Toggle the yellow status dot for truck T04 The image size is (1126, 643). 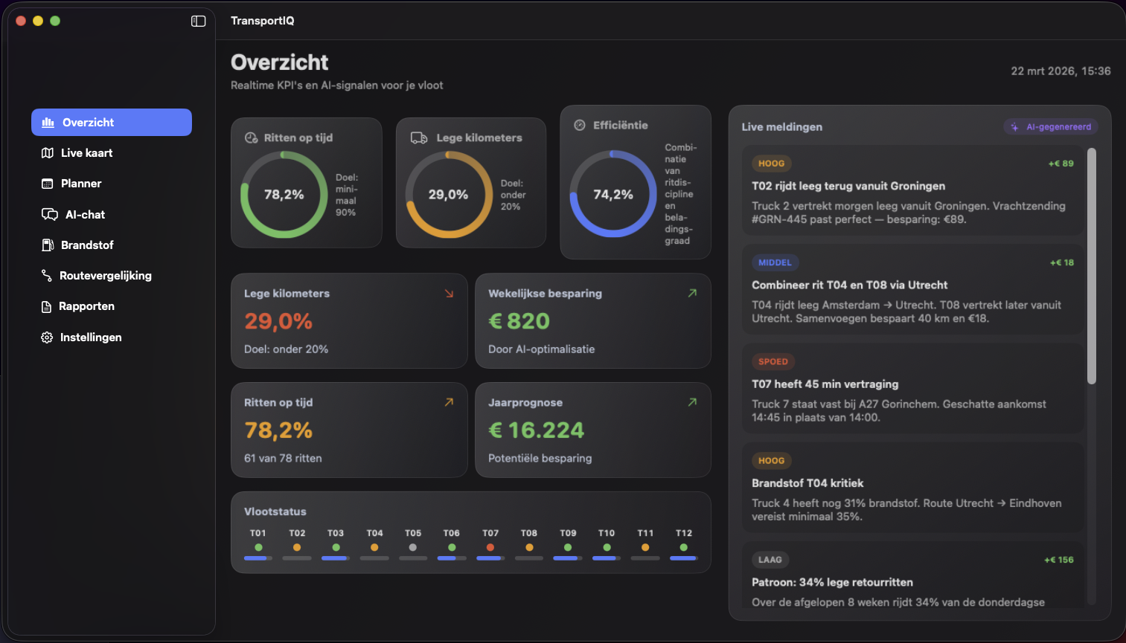[x=374, y=546]
